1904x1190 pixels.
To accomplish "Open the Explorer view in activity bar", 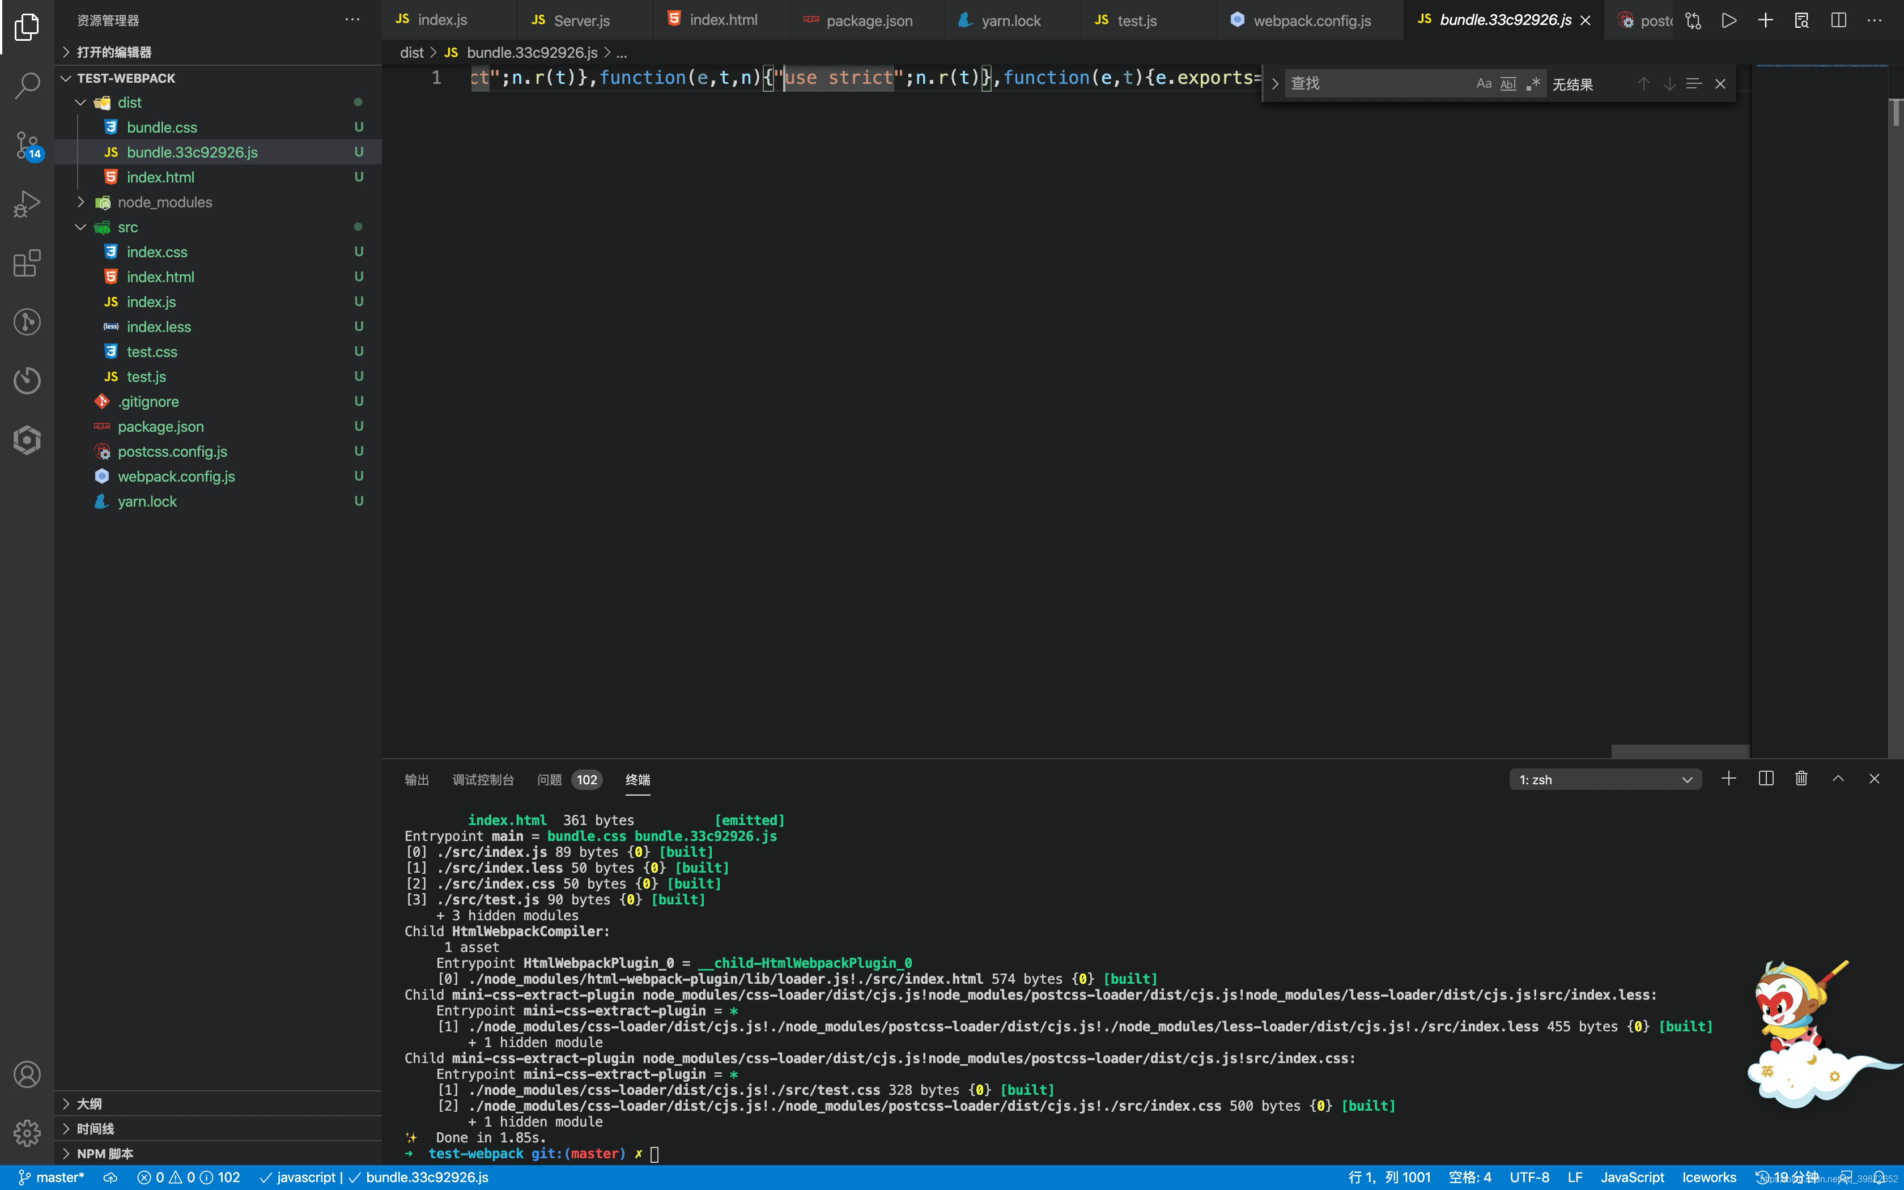I will [27, 27].
